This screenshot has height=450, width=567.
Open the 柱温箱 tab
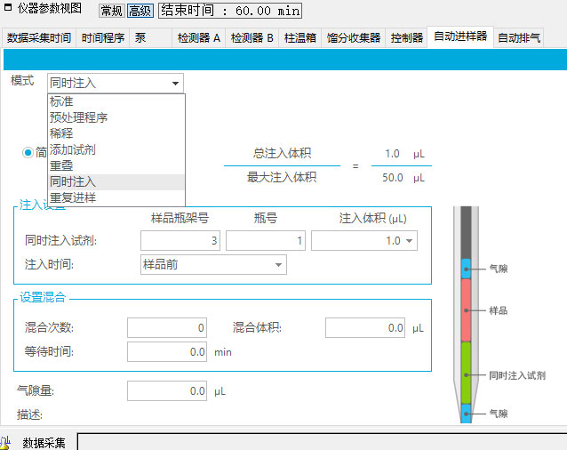[299, 38]
